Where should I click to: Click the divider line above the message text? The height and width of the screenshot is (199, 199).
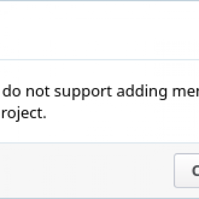[99, 60]
